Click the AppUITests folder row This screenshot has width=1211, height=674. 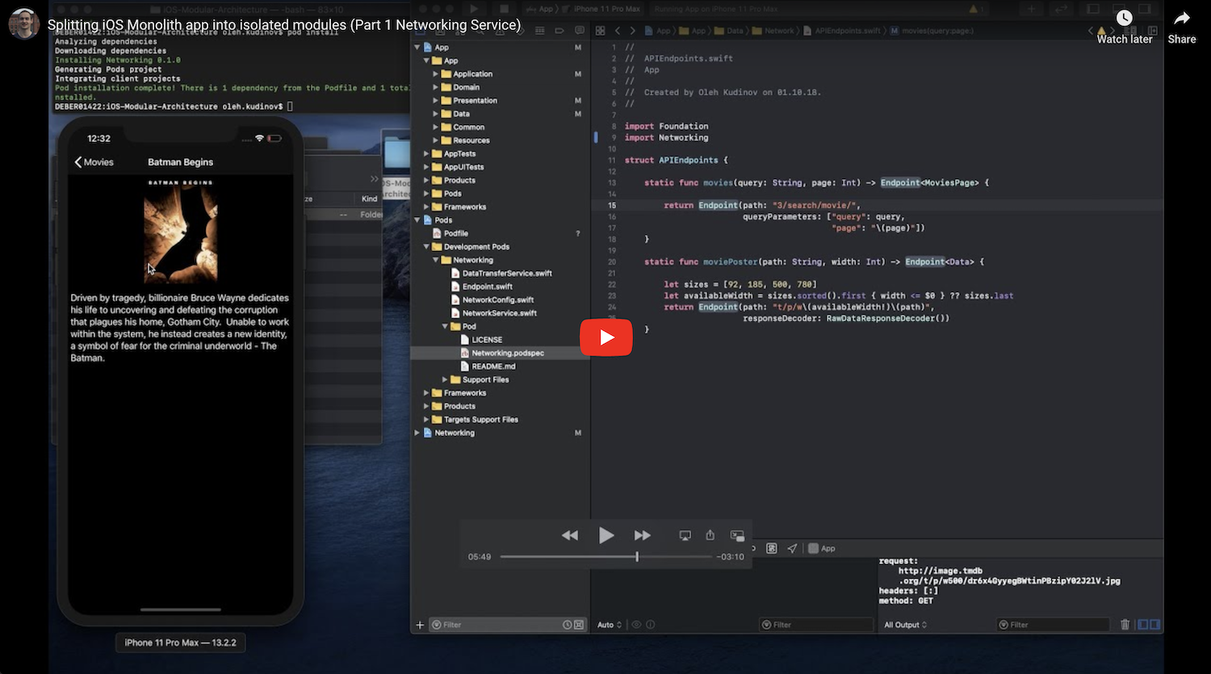(x=500, y=167)
